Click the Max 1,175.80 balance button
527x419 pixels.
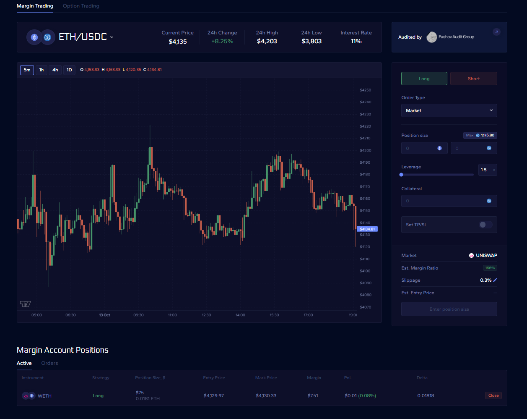(480, 135)
